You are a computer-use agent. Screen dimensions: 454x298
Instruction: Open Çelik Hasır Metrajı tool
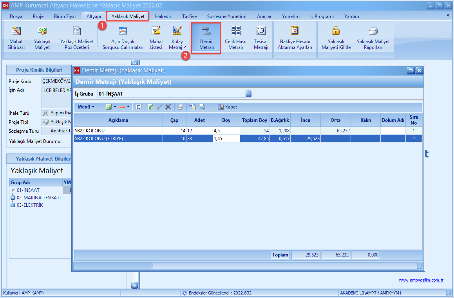tap(235, 38)
